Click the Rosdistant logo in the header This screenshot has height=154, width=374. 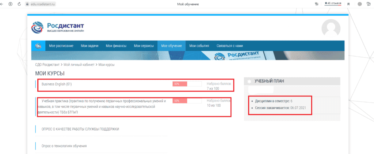coord(58,27)
